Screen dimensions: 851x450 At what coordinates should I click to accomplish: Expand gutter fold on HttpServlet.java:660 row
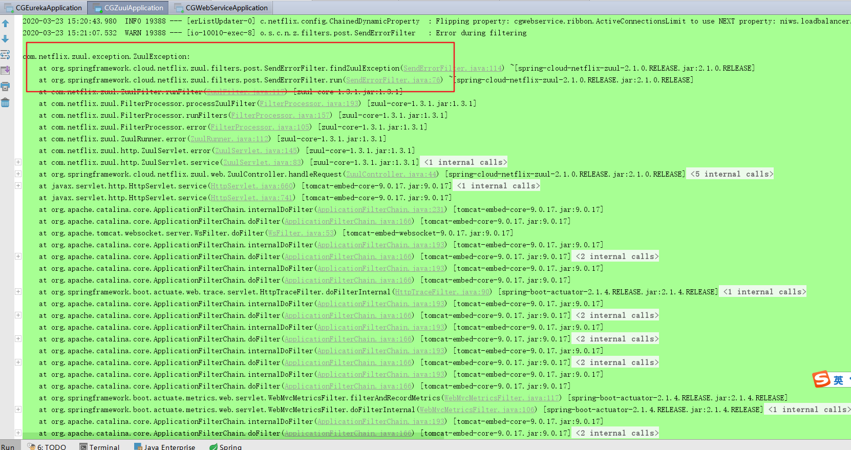point(18,186)
